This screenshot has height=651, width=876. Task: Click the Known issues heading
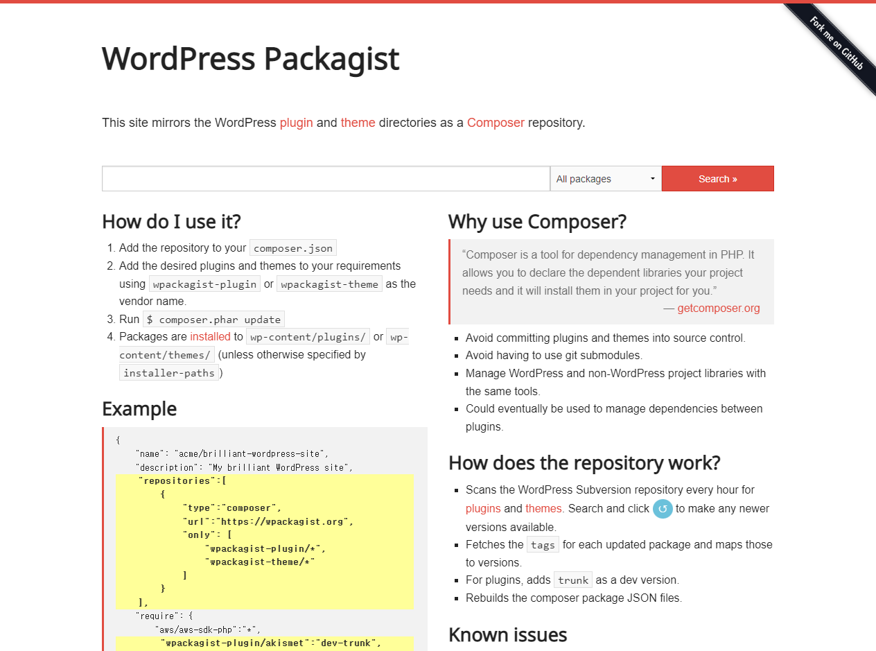(507, 634)
